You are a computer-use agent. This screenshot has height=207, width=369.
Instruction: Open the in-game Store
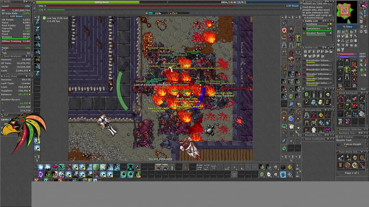pos(347,26)
